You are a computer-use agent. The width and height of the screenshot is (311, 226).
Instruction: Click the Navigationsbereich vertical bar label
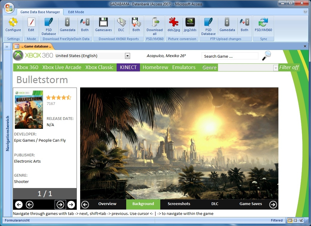tap(7, 133)
